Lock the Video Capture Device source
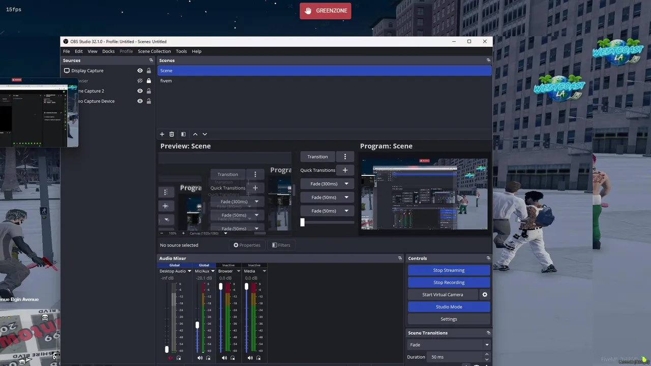The height and width of the screenshot is (366, 651). click(149, 101)
